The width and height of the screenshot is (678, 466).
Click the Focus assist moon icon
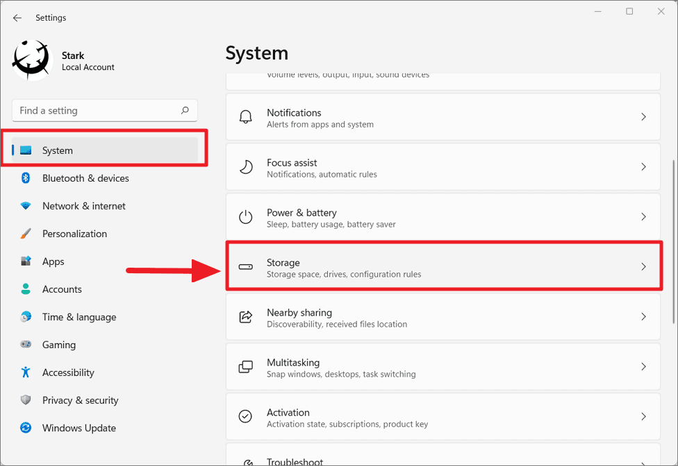(246, 166)
